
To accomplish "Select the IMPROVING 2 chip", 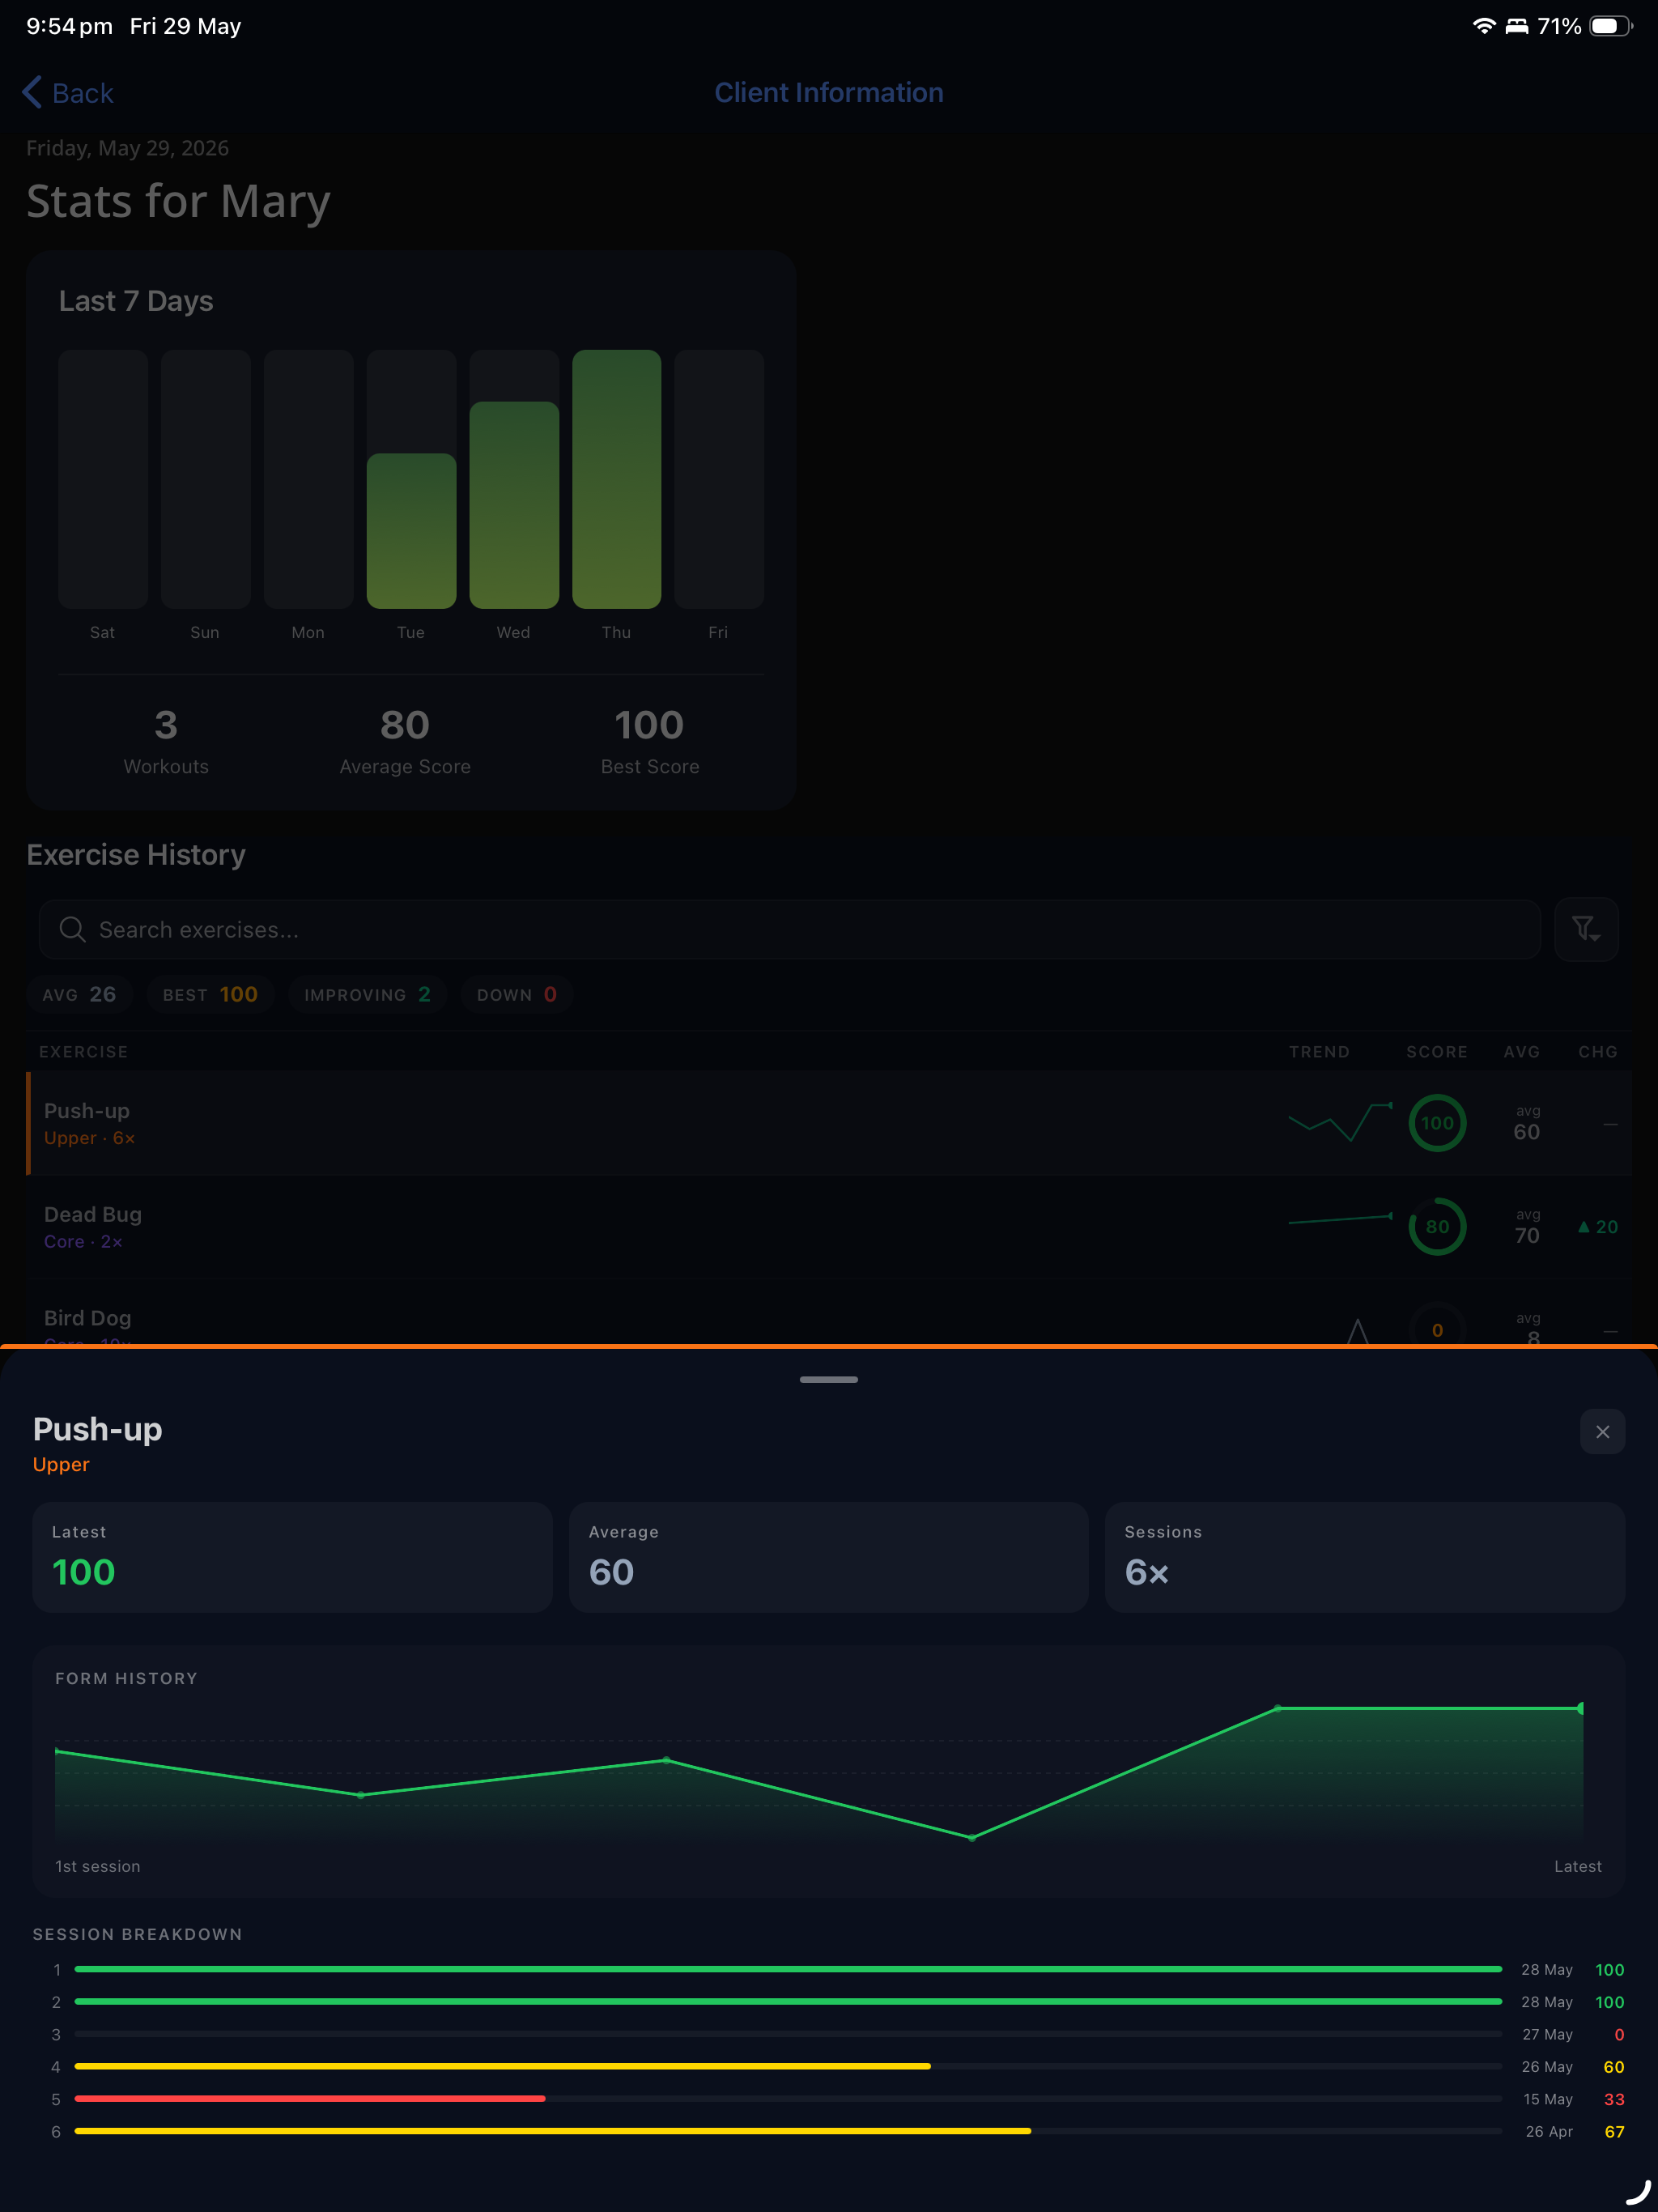I will [x=367, y=994].
